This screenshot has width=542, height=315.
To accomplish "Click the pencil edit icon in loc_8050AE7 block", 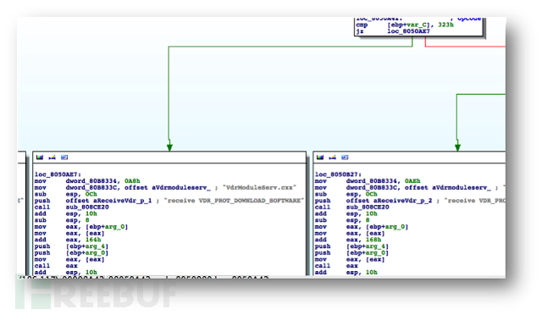I will click(53, 157).
